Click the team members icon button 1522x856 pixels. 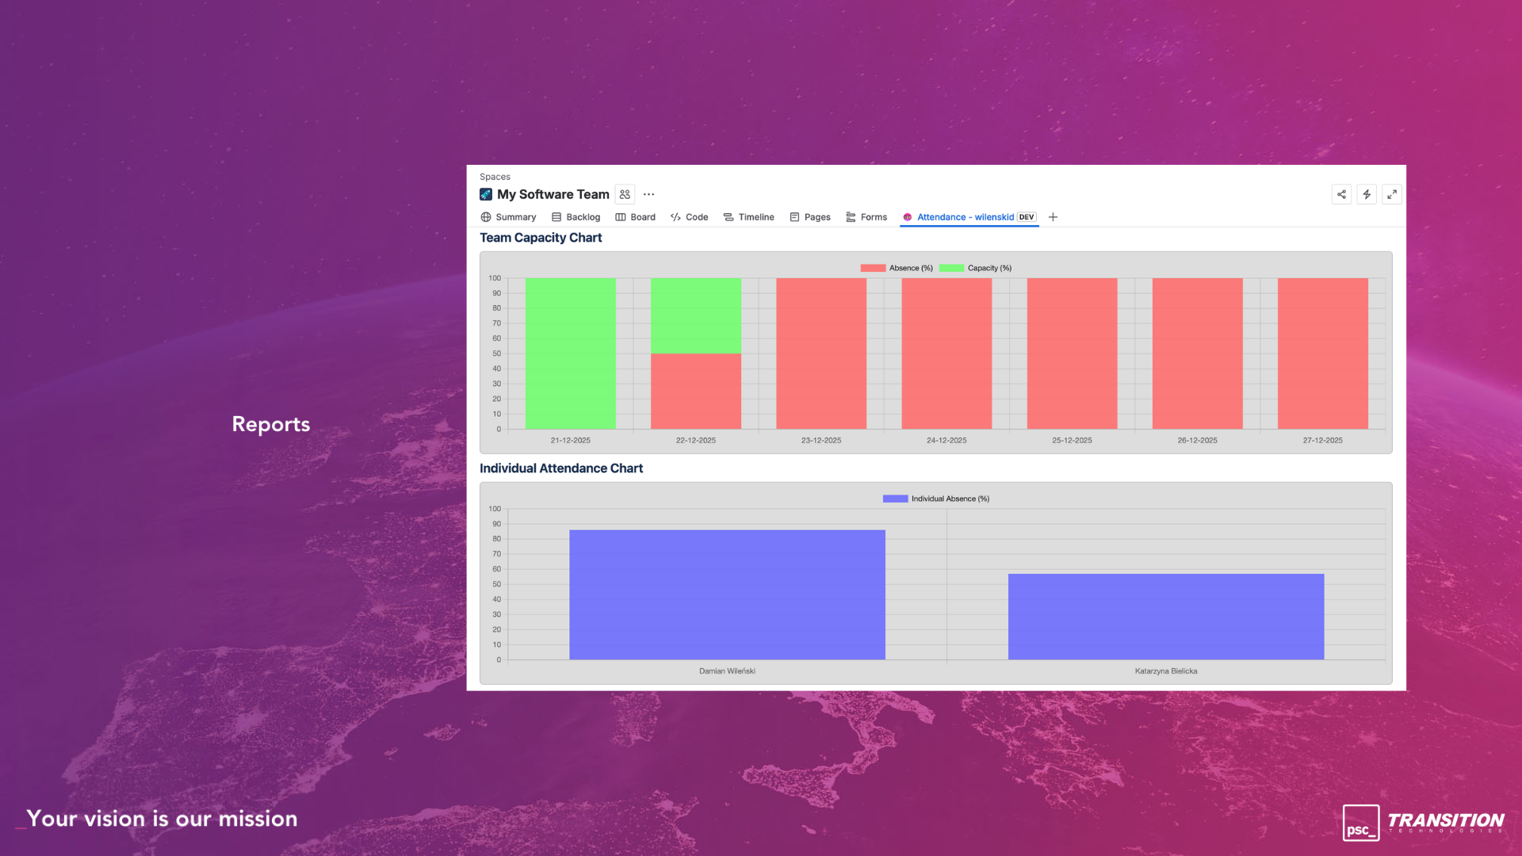point(625,194)
